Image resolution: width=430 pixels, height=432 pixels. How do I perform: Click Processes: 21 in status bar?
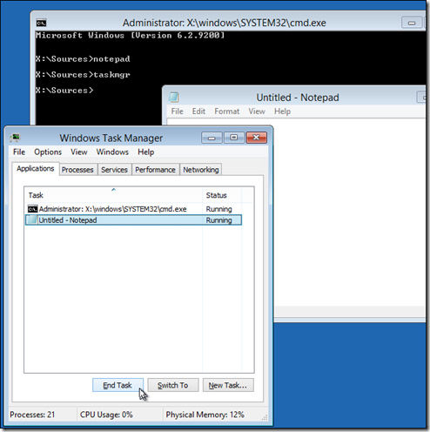coord(32,415)
